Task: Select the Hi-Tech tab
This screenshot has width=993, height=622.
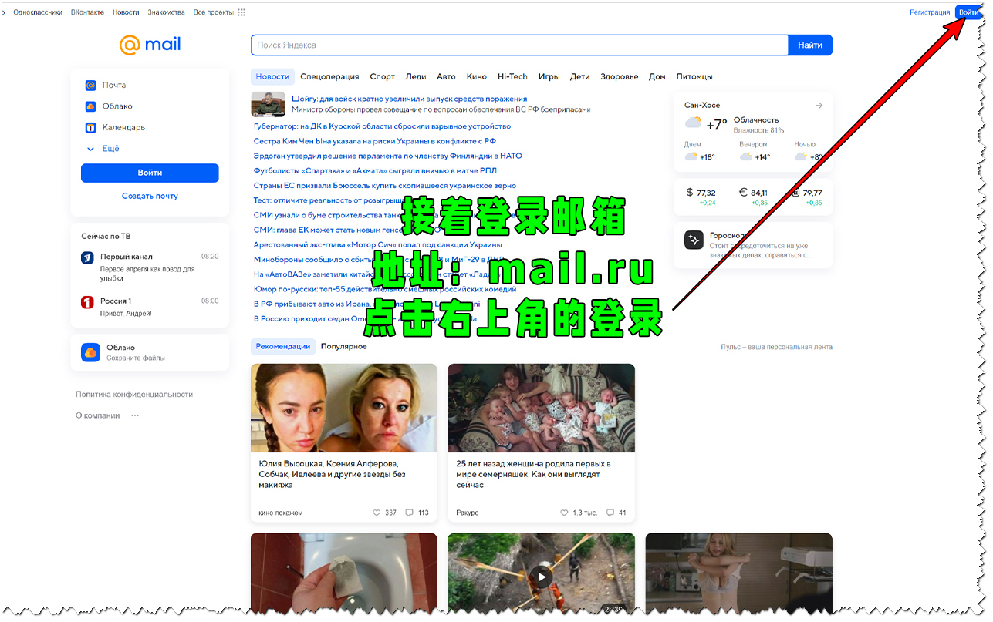Action: pyautogui.click(x=512, y=76)
